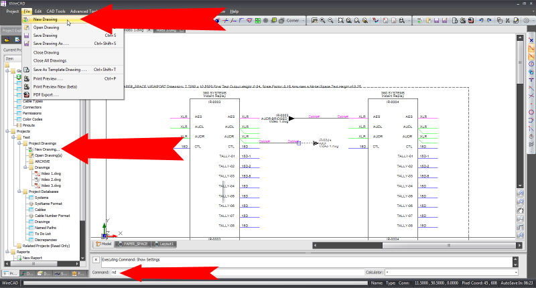Select Cable Number Format in tree
This screenshot has width=536, height=288.
click(52, 216)
